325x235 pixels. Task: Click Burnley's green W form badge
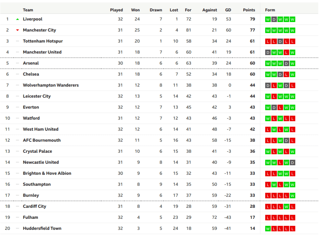292,195
